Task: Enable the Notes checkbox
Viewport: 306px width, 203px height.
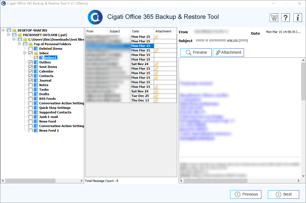Action: tap(30, 85)
